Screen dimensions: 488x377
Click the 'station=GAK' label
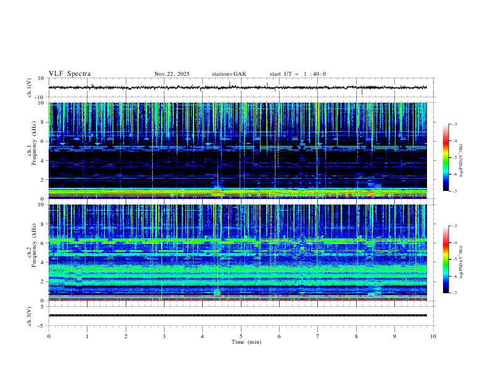229,74
